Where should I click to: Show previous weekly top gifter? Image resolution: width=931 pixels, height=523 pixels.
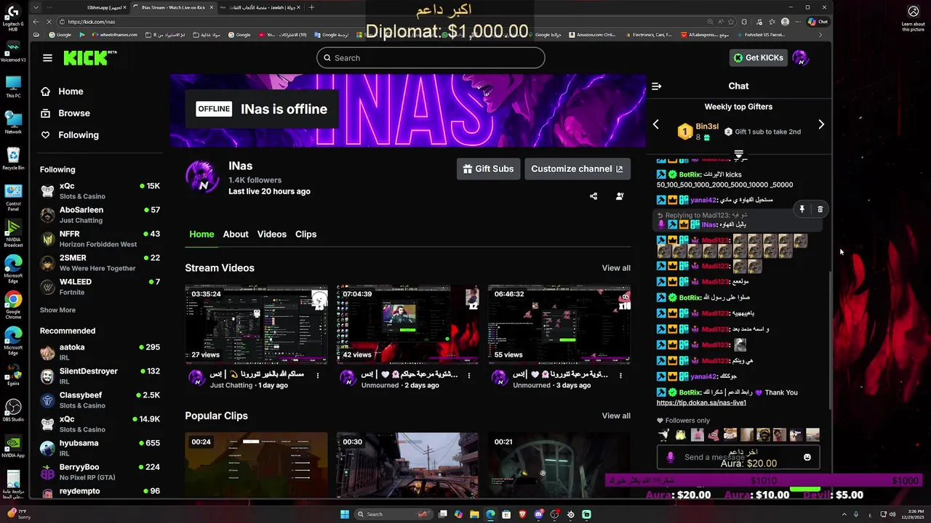point(655,124)
